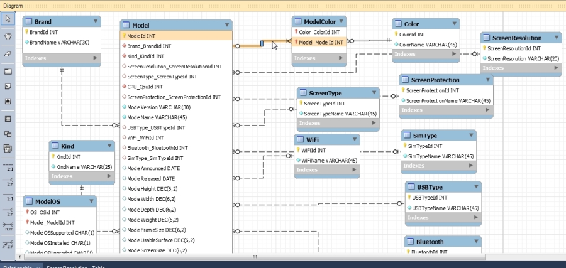This screenshot has width=566, height=268.
Task: Choose 1:1 identifying relationship tool
Action: click(8, 196)
